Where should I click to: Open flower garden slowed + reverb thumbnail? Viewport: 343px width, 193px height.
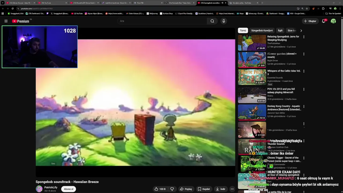252,60
